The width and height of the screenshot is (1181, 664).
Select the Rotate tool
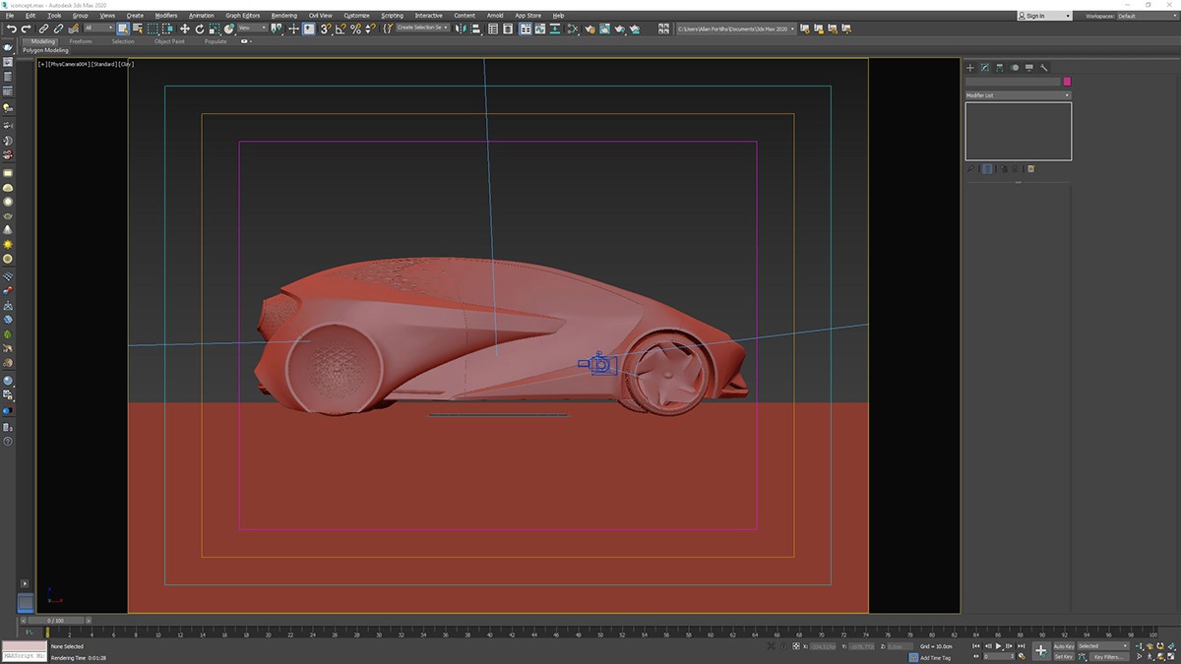200,29
